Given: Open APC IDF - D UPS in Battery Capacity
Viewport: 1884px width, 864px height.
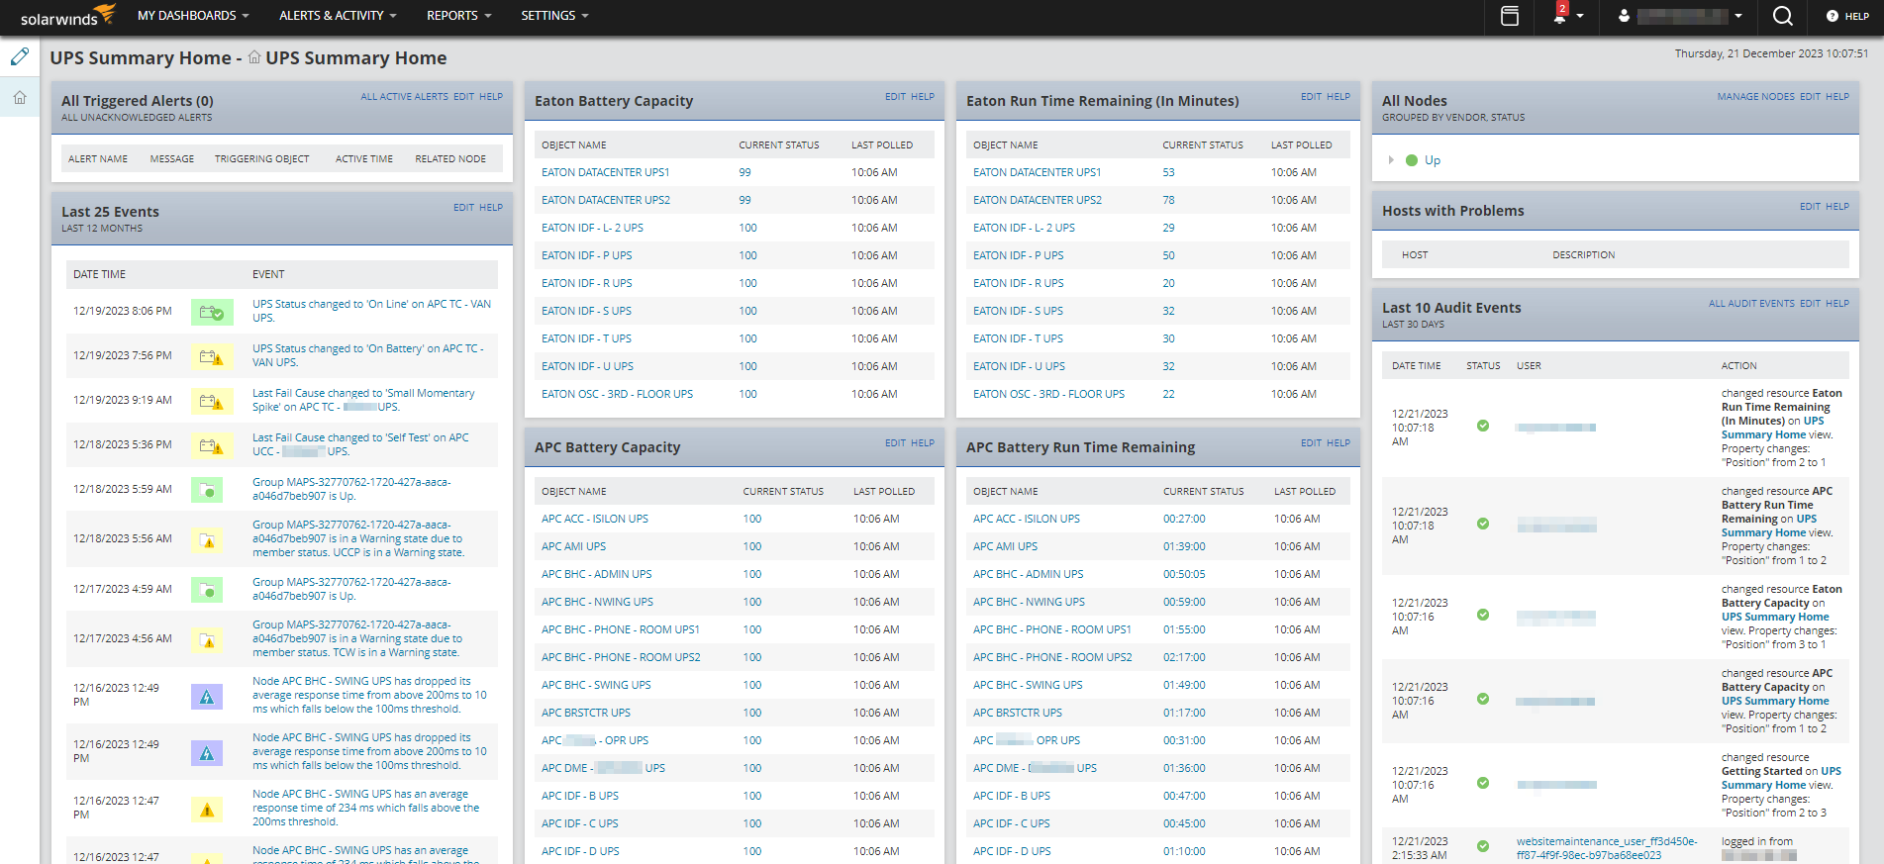Looking at the screenshot, I should (x=579, y=851).
